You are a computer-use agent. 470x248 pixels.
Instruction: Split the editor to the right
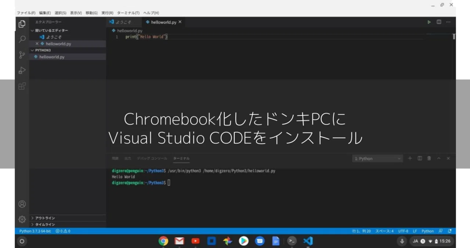coord(439,22)
